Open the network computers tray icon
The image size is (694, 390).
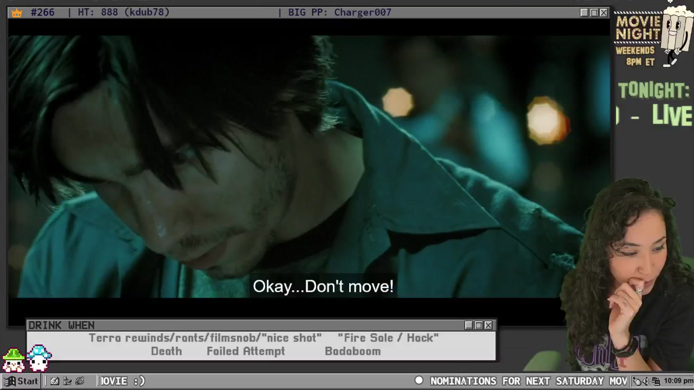coord(656,381)
